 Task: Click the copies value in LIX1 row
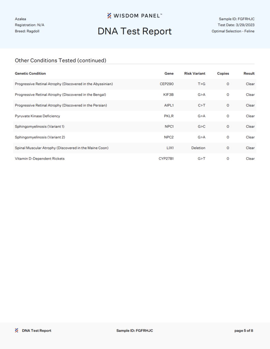[228, 148]
